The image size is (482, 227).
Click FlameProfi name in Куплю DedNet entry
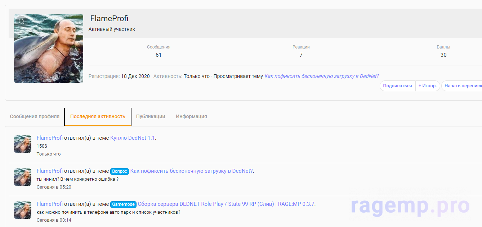tap(50, 138)
